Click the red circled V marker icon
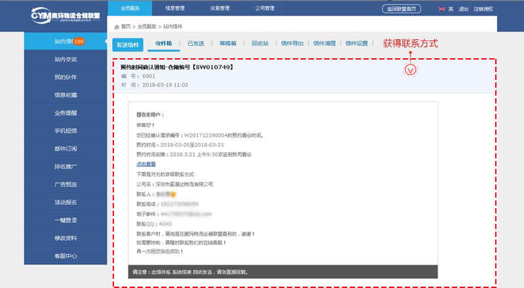The width and height of the screenshot is (524, 288). (x=411, y=68)
